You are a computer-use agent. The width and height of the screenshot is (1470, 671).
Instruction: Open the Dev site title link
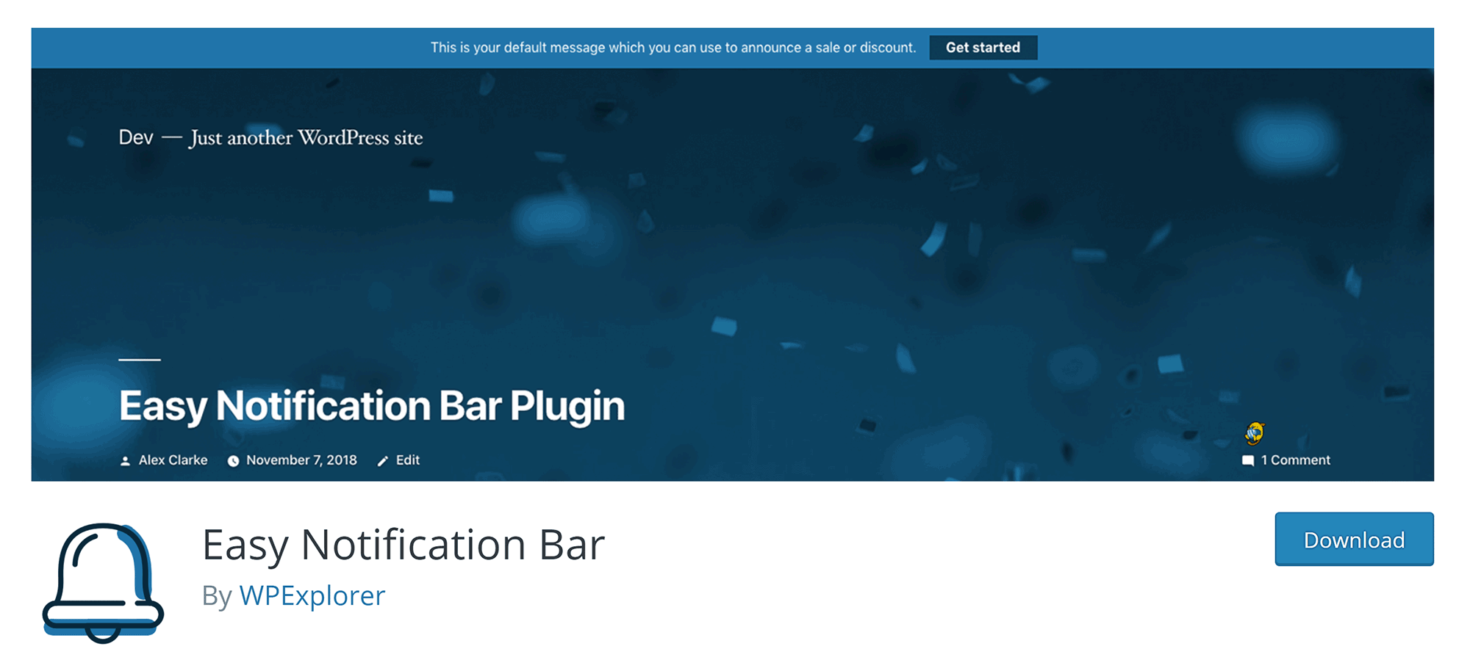pyautogui.click(x=136, y=137)
